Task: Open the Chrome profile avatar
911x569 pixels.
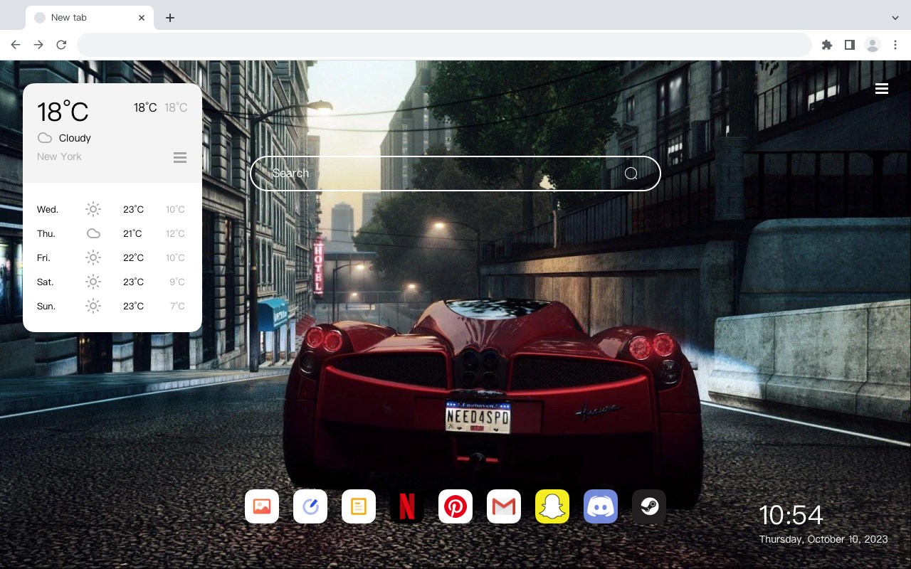Action: click(x=873, y=45)
